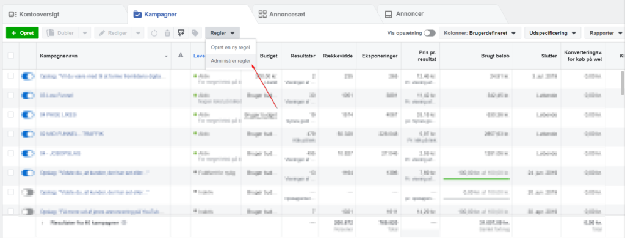This screenshot has width=625, height=238.
Task: Click the first campaign's name link
Action: 103,76
